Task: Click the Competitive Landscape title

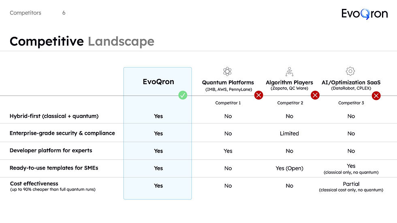Action: [x=82, y=41]
